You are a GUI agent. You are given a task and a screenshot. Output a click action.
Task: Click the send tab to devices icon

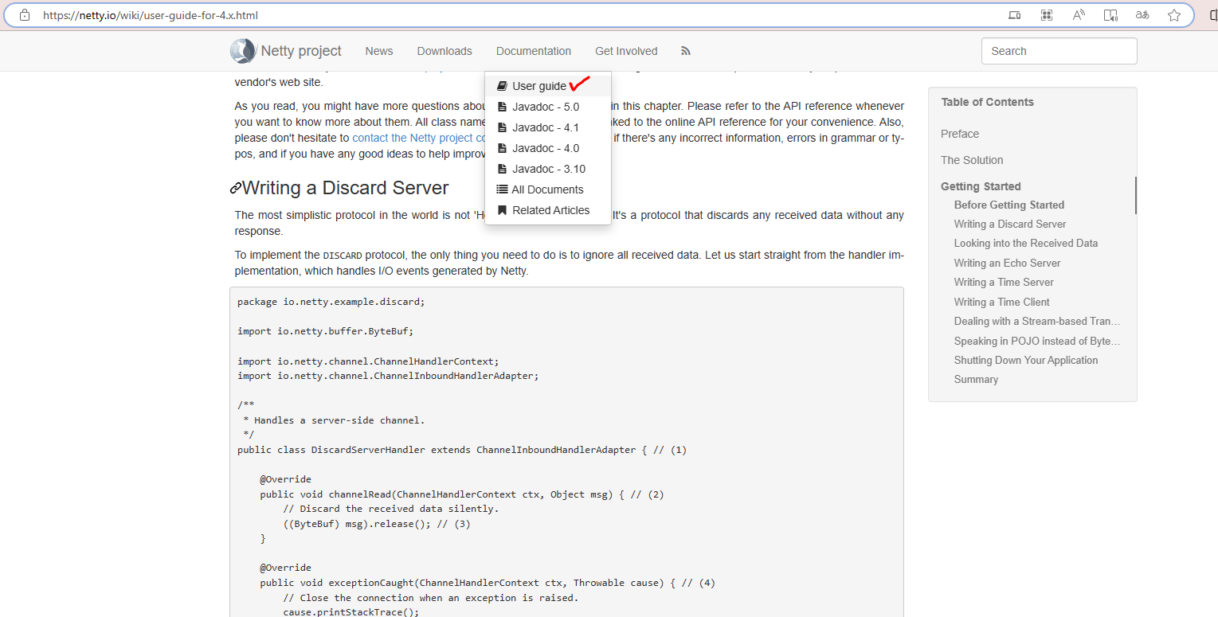[x=1015, y=15]
